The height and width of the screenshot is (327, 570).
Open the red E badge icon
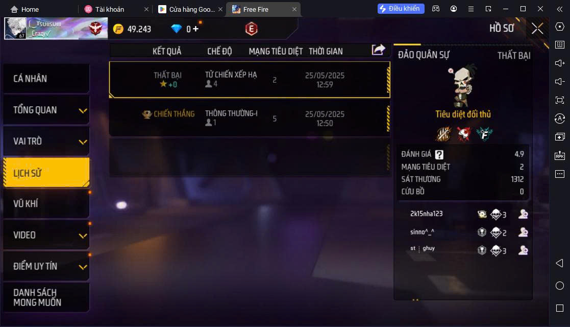(x=251, y=29)
